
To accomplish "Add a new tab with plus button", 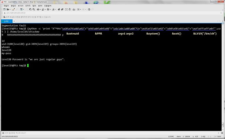I will point(14,21).
